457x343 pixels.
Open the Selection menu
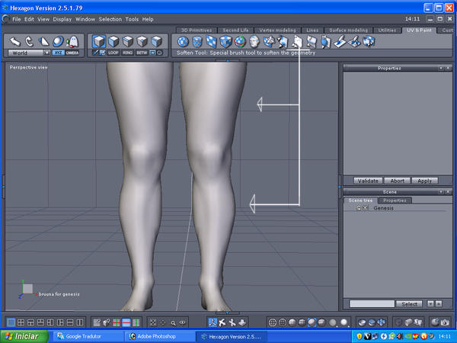(x=110, y=18)
